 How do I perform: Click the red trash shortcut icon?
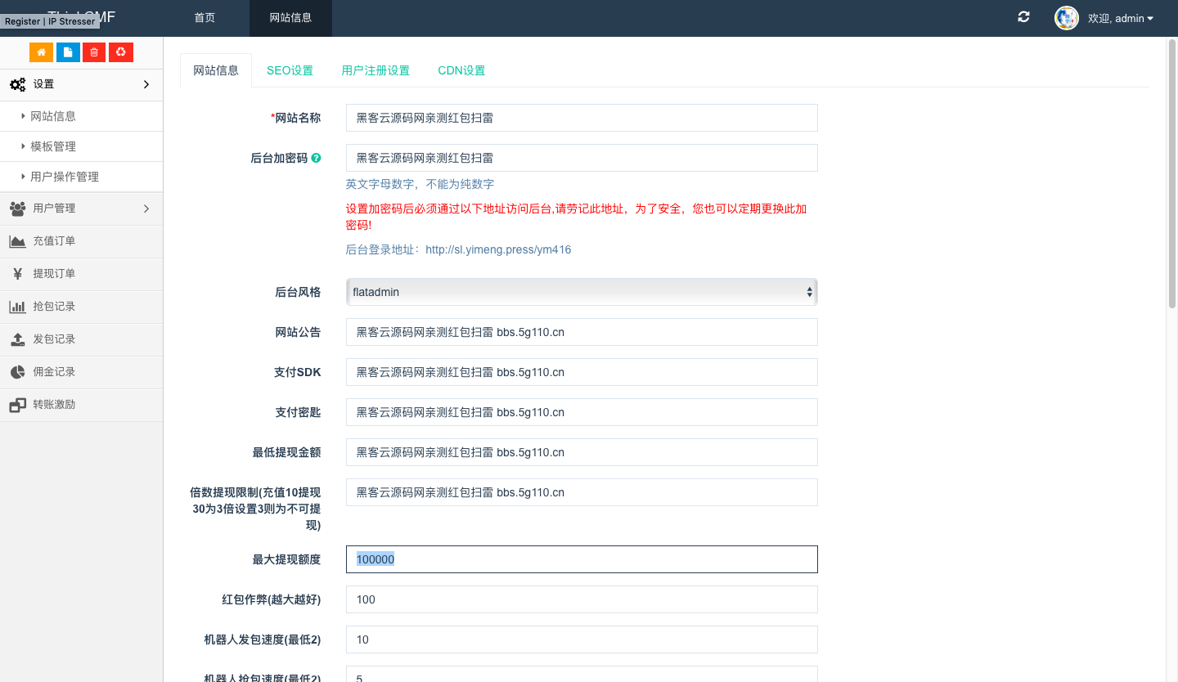[x=94, y=52]
